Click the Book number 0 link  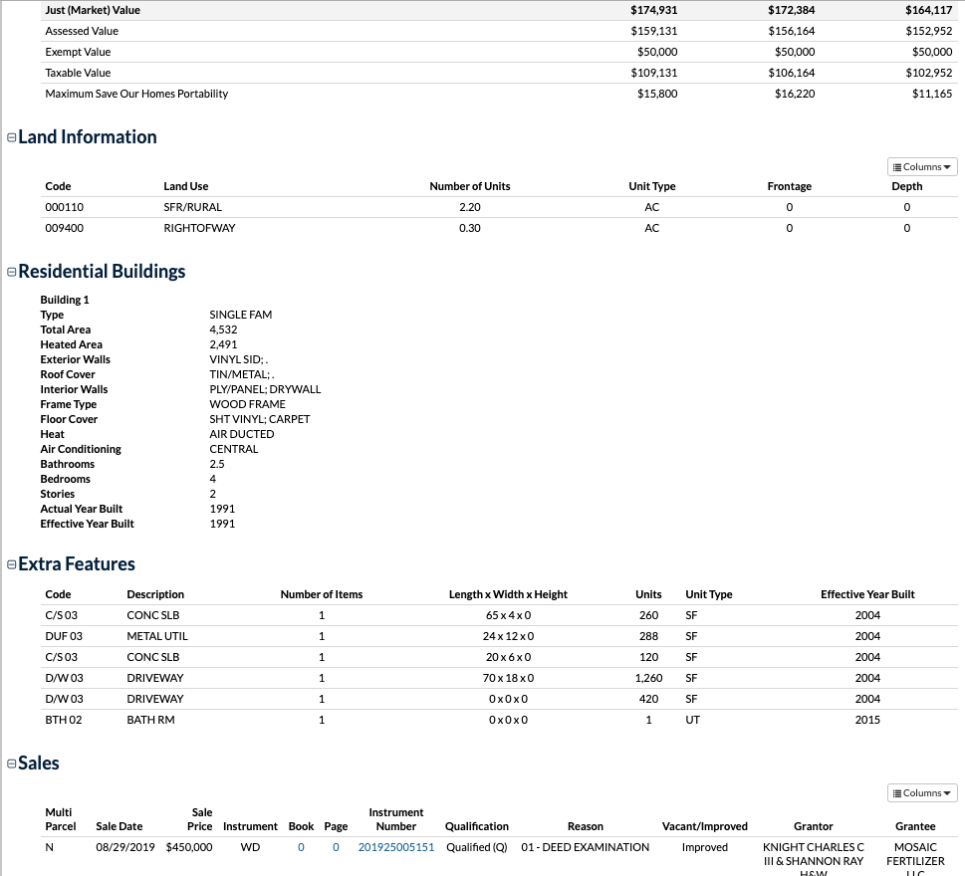(x=301, y=847)
